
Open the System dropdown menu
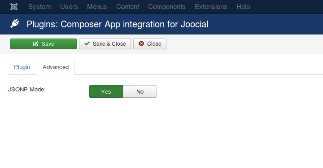pos(39,7)
